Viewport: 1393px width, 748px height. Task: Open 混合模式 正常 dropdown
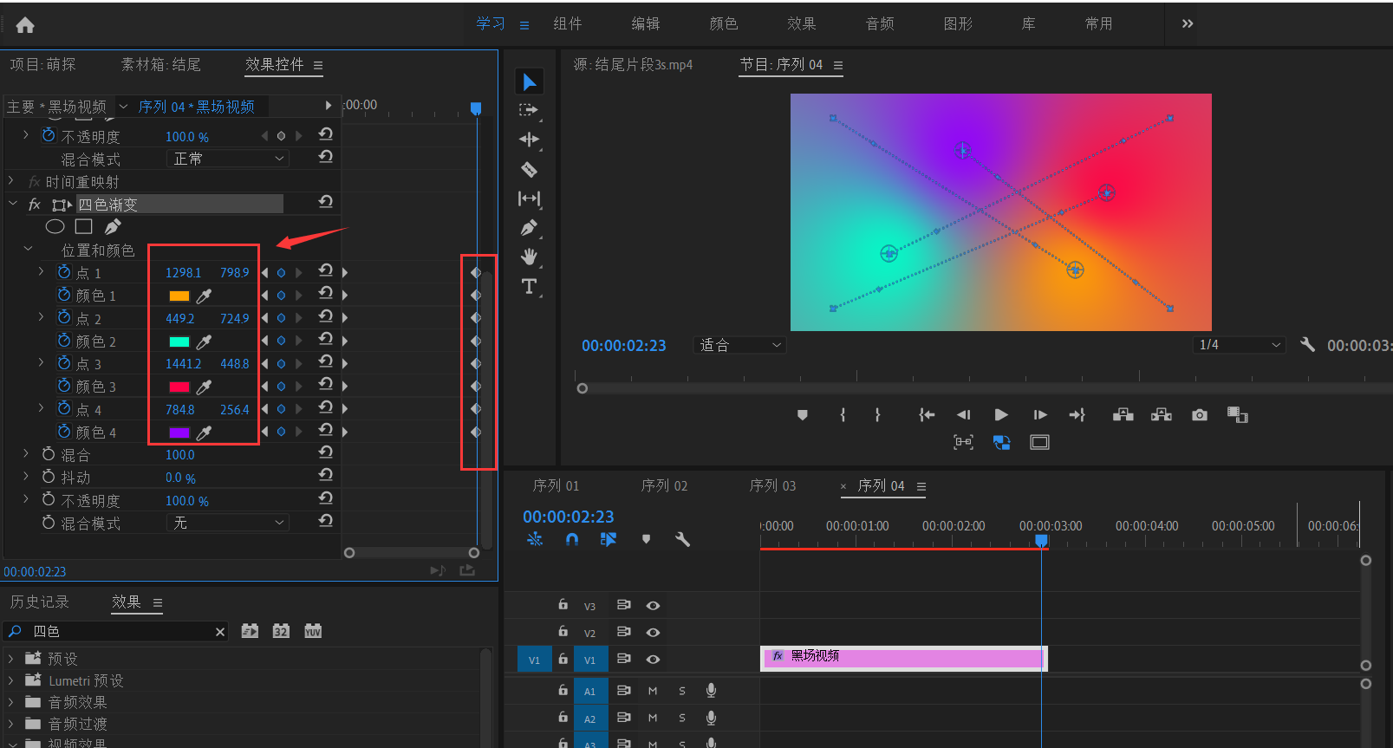point(227,159)
